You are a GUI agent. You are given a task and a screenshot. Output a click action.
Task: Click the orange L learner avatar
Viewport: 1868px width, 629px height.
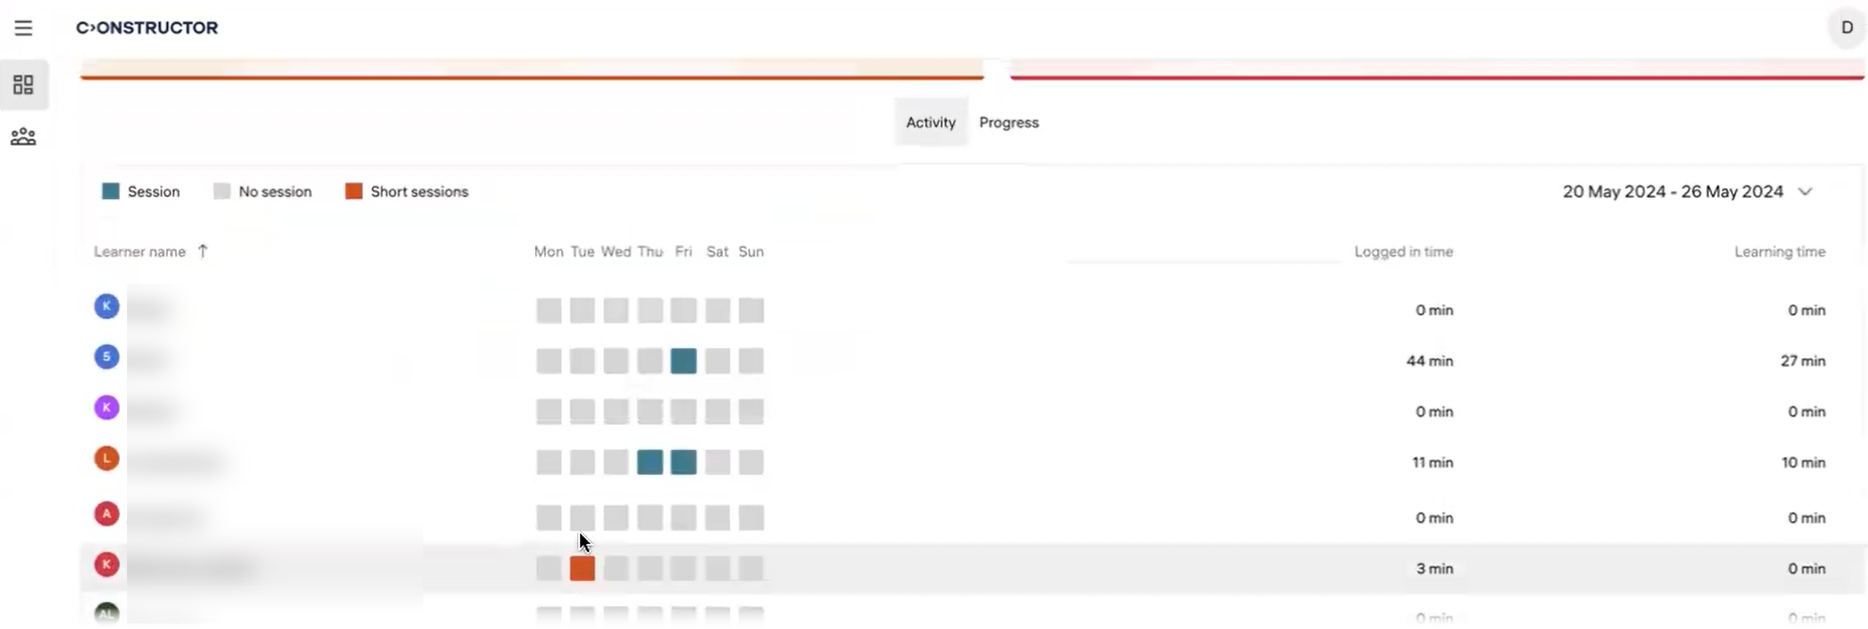point(107,458)
